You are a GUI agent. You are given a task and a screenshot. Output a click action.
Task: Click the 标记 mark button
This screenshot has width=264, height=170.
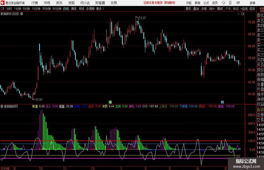point(236,9)
